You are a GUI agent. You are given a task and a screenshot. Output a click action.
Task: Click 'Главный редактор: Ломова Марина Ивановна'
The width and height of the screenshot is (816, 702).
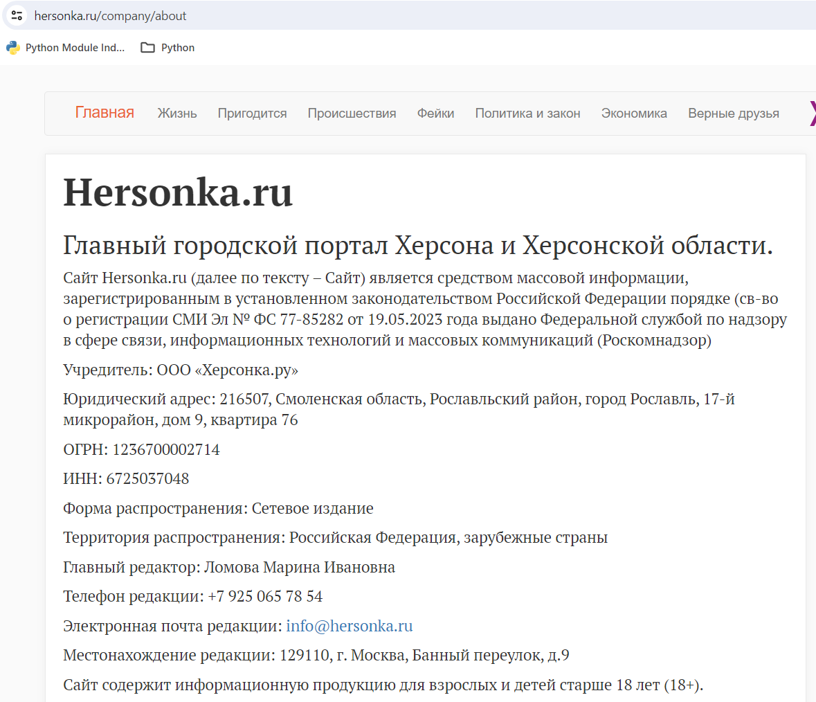[x=229, y=567]
